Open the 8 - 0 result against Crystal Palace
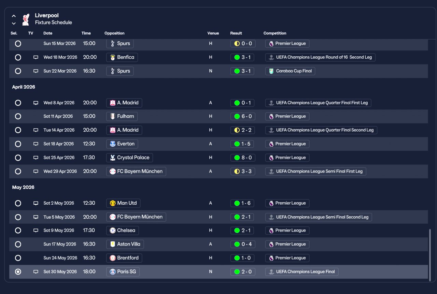 point(242,158)
